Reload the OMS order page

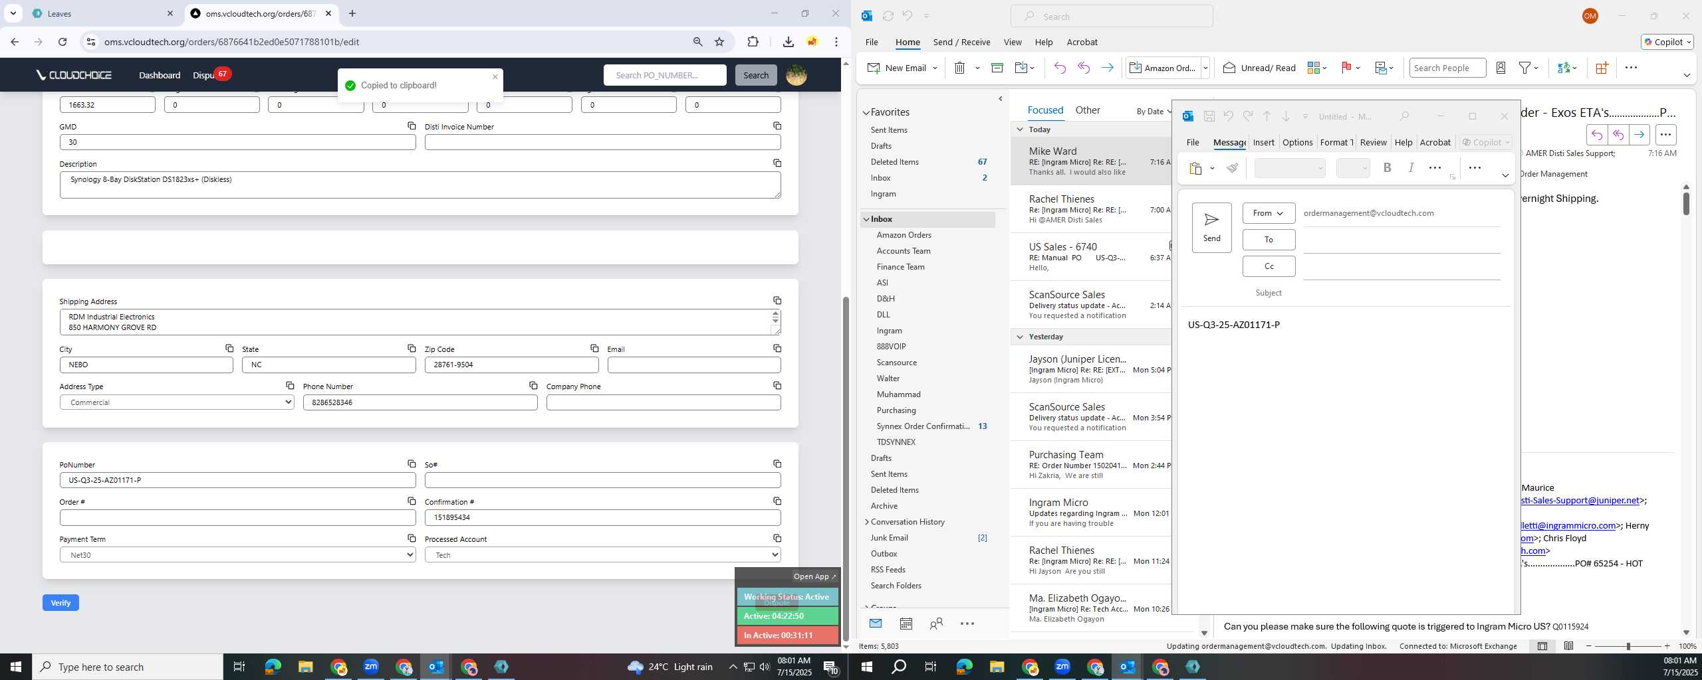coord(62,42)
